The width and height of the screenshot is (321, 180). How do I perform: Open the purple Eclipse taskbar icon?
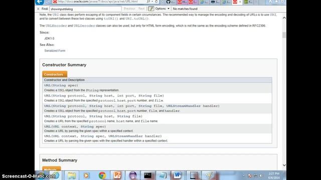[132, 175]
